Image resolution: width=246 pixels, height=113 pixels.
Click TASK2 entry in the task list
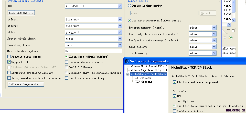227,14
